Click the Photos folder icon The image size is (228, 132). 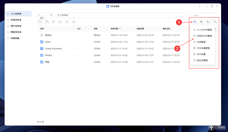click(x=42, y=55)
